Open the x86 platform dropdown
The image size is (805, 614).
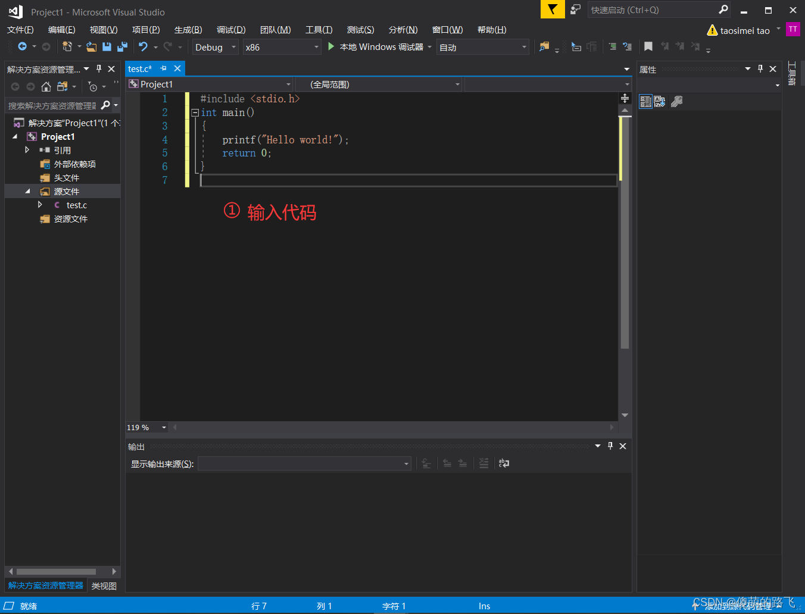pyautogui.click(x=282, y=47)
